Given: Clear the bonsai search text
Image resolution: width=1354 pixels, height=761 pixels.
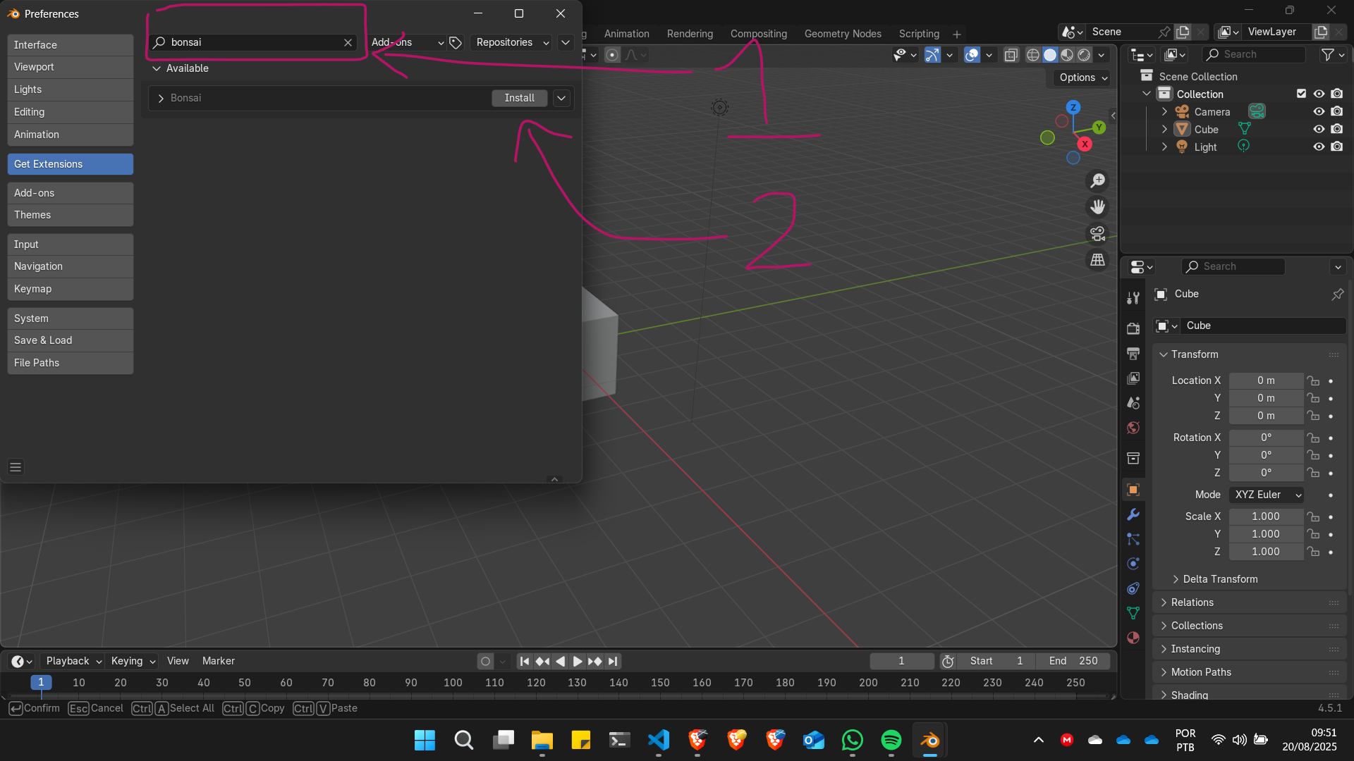Looking at the screenshot, I should pyautogui.click(x=348, y=42).
